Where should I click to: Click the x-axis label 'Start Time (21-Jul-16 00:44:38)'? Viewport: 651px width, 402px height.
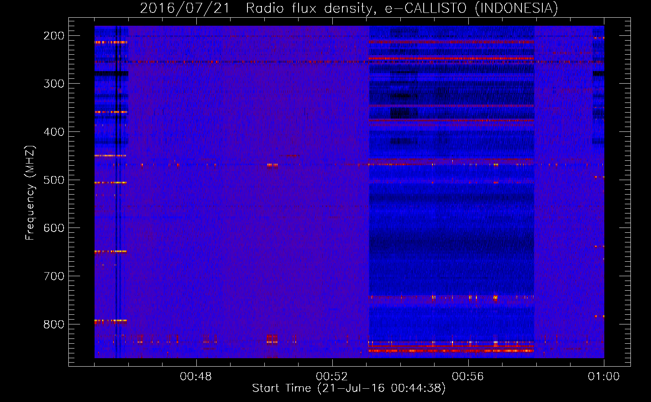[349, 388]
